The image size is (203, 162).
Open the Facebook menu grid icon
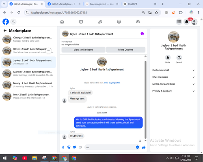[x=179, y=21]
